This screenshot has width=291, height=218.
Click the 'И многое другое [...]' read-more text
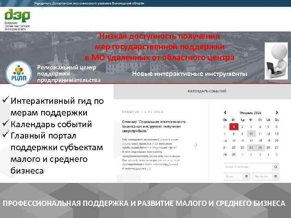[137, 168]
